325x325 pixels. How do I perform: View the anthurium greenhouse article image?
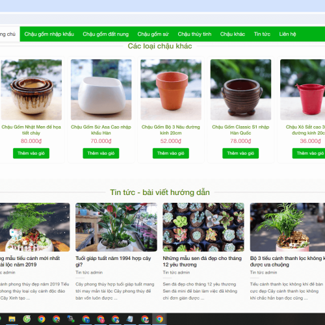tap(116, 227)
